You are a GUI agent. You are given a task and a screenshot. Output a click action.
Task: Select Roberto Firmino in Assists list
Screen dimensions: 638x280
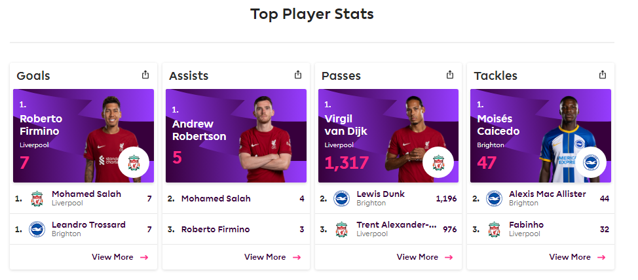[236, 229]
